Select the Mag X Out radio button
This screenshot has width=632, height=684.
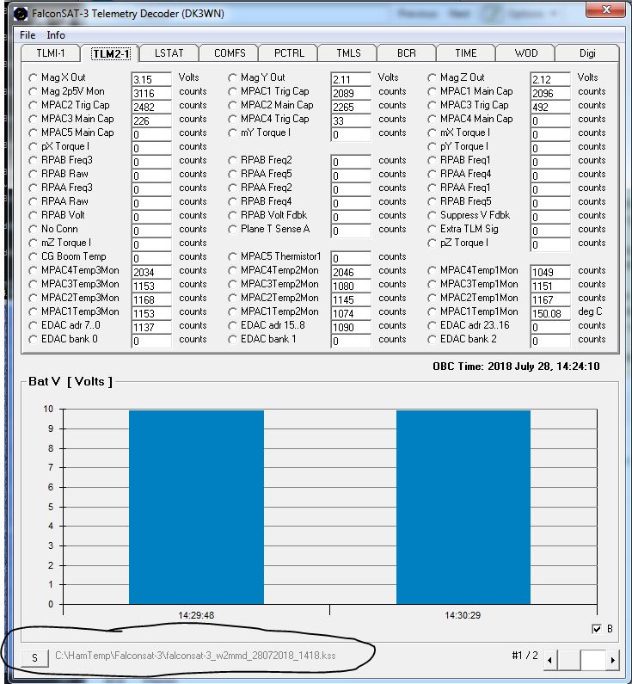coord(34,77)
